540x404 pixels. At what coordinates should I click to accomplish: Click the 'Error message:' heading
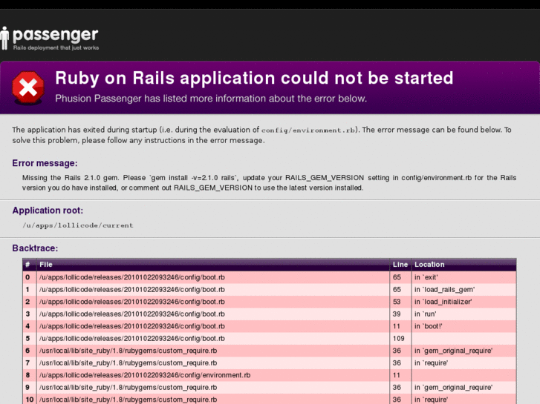tap(45, 163)
